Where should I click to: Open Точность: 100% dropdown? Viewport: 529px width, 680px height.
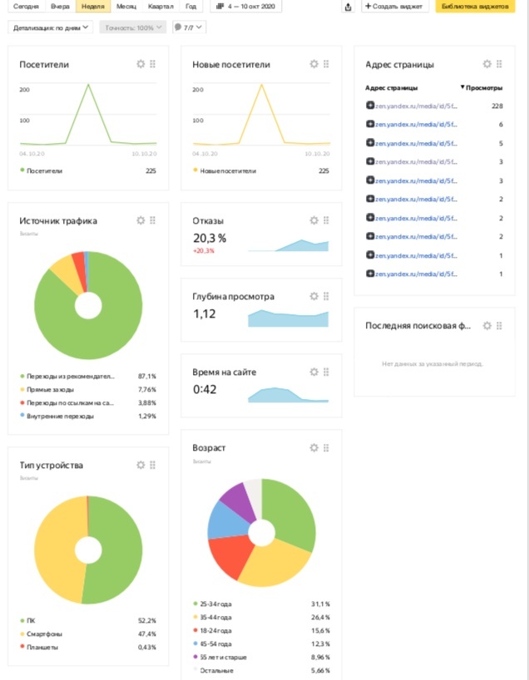tap(133, 27)
